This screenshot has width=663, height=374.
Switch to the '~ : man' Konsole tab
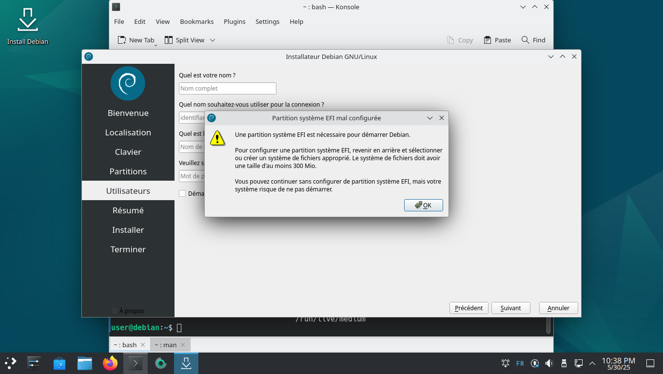click(x=170, y=345)
